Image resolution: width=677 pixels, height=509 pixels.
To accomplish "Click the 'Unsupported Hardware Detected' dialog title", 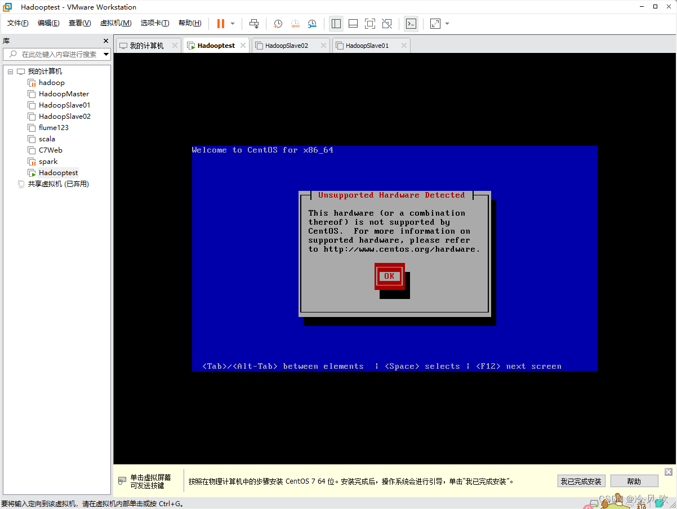I will [x=391, y=195].
